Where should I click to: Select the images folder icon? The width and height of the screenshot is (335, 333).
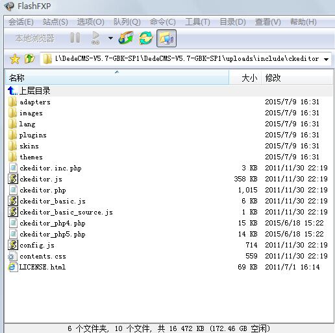(x=12, y=113)
